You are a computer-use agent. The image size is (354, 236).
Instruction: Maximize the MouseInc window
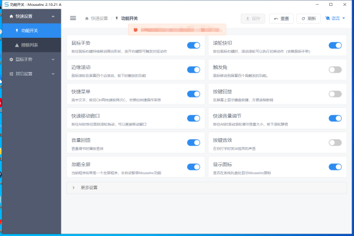[331, 5]
